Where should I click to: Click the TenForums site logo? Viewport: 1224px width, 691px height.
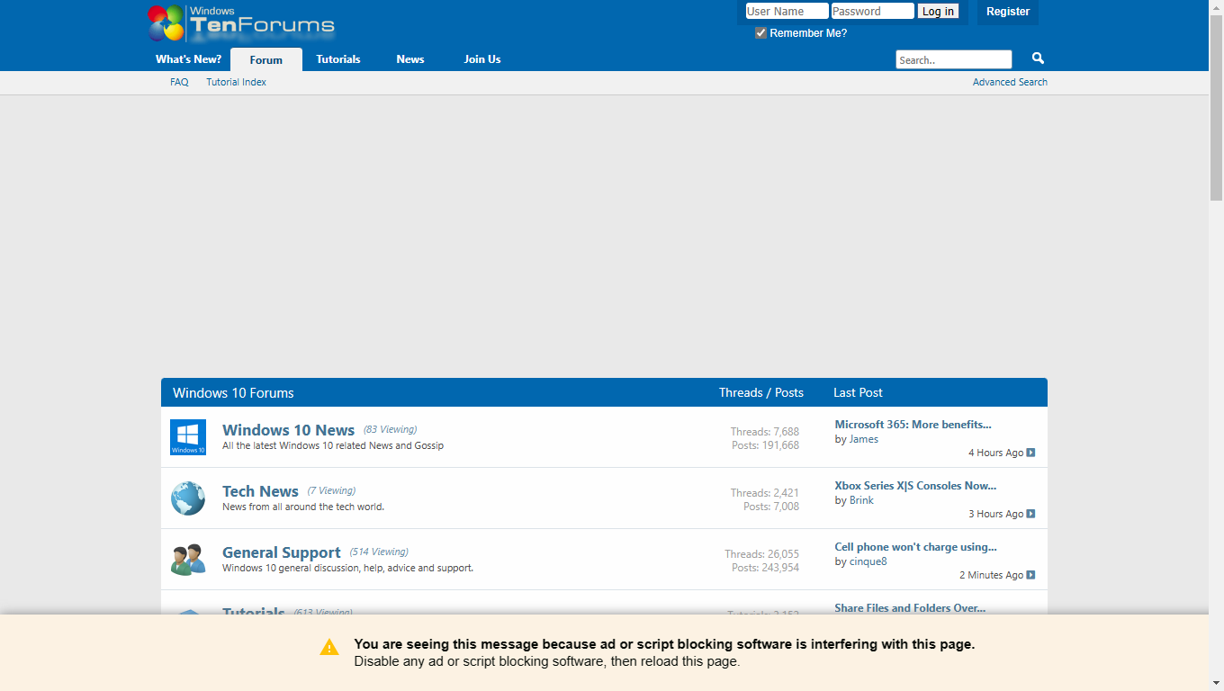(238, 23)
